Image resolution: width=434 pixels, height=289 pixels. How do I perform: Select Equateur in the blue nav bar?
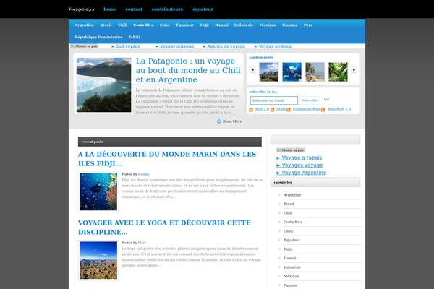(185, 25)
